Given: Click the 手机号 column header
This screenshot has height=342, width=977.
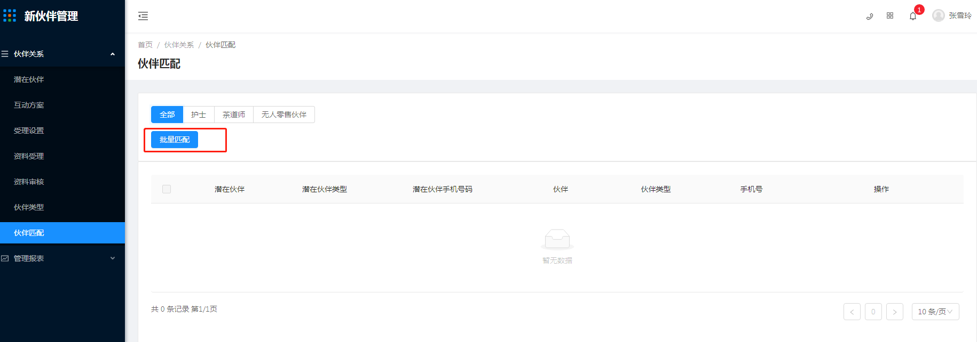Looking at the screenshot, I should coord(751,189).
